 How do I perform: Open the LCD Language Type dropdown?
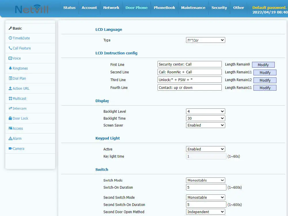click(x=205, y=40)
